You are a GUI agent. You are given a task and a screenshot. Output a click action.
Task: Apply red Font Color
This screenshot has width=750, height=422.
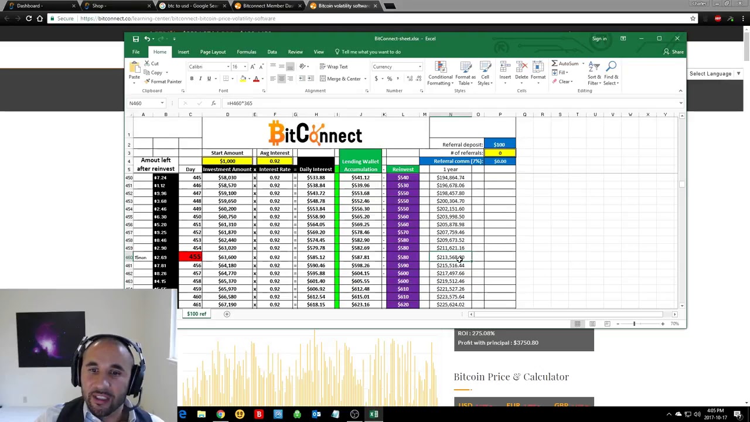pos(256,79)
